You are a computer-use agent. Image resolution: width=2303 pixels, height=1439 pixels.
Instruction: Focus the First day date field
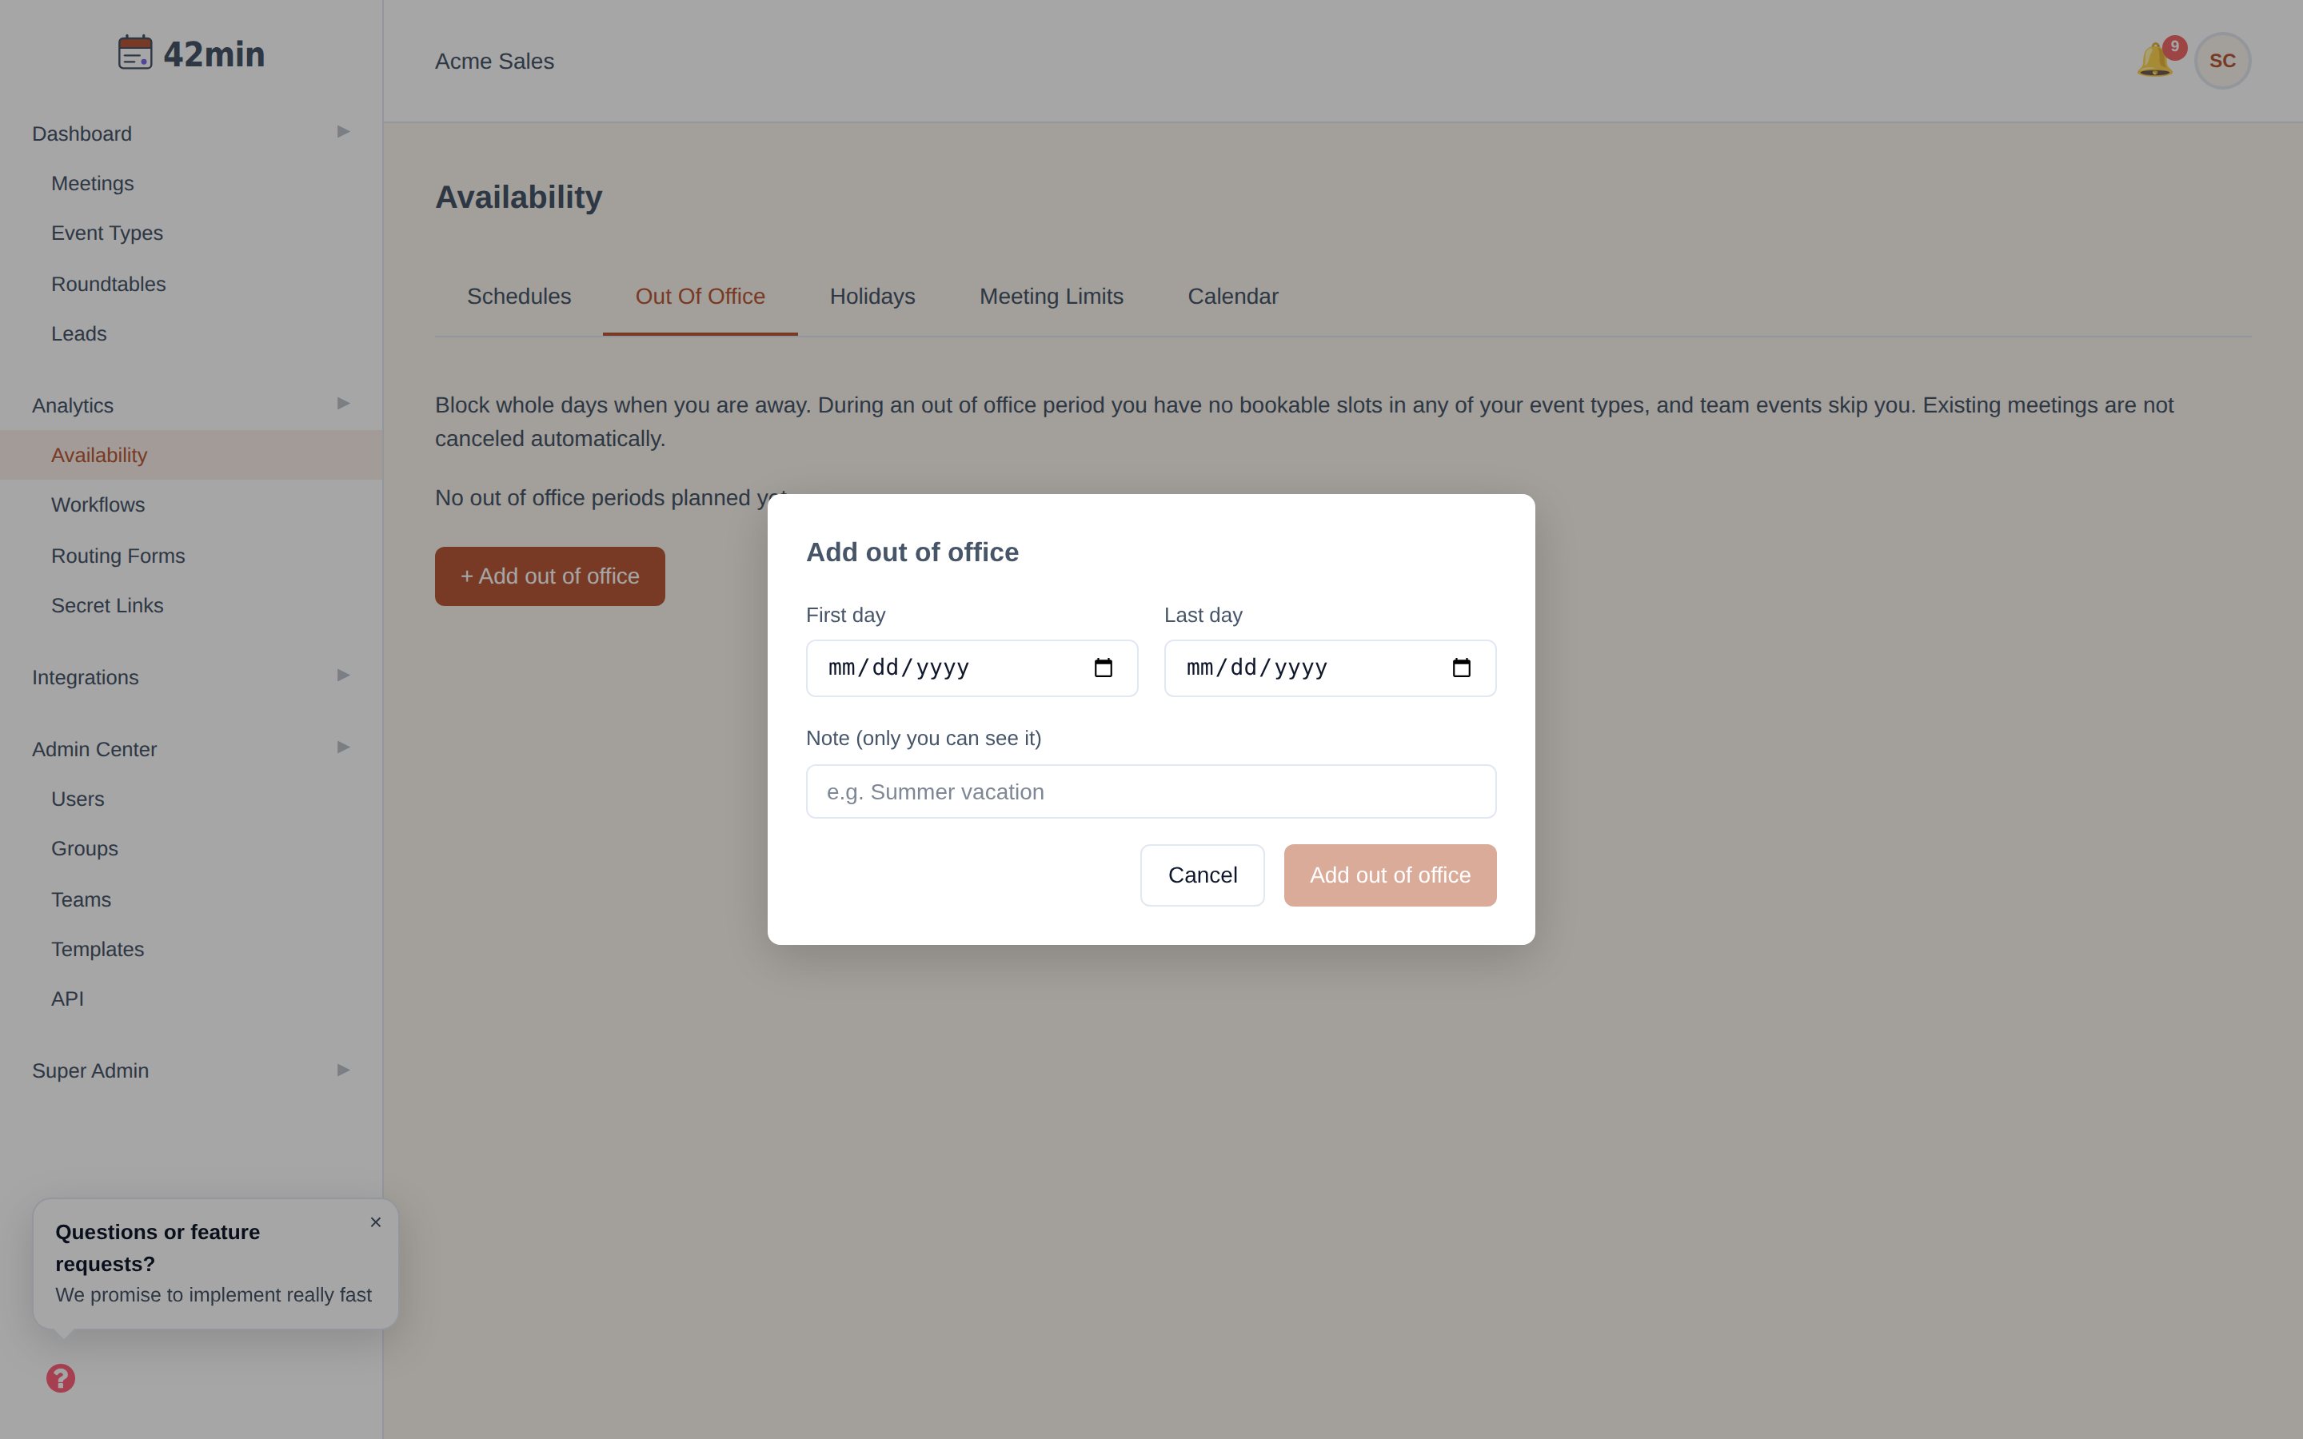[x=972, y=668]
